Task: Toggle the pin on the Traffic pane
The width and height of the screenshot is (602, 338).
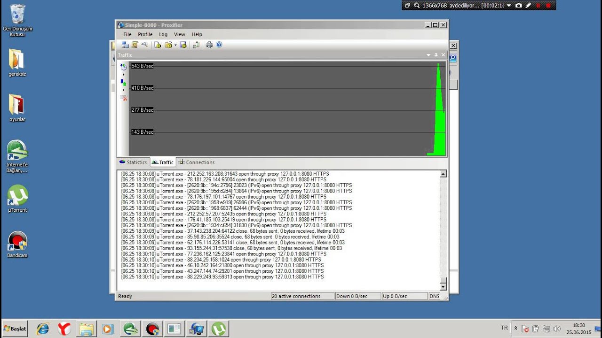Action: coord(436,55)
